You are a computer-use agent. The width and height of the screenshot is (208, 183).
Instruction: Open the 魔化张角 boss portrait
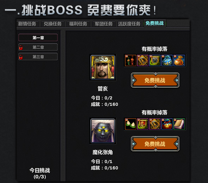click(x=103, y=131)
